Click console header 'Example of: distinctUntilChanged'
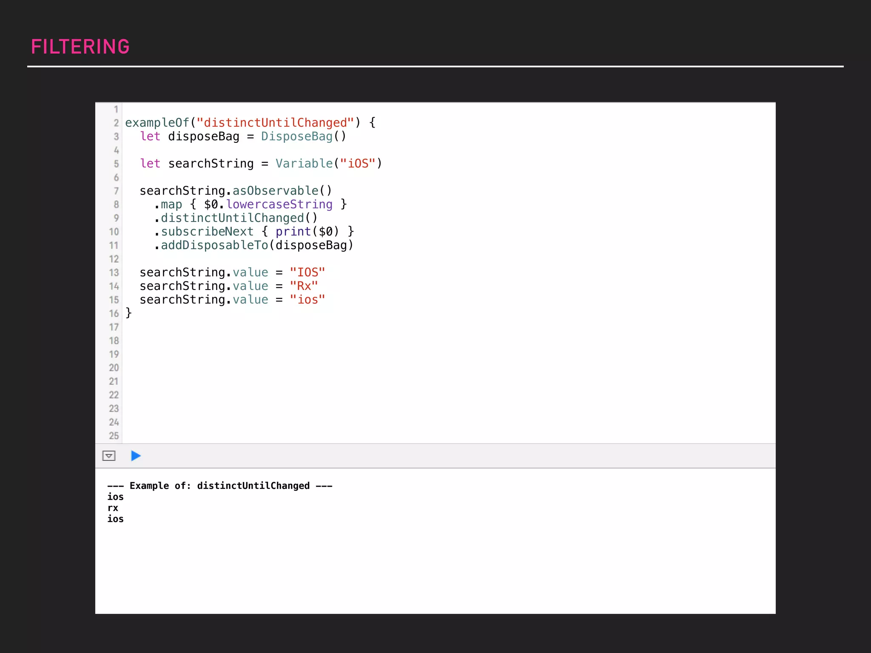This screenshot has width=871, height=653. (x=219, y=485)
